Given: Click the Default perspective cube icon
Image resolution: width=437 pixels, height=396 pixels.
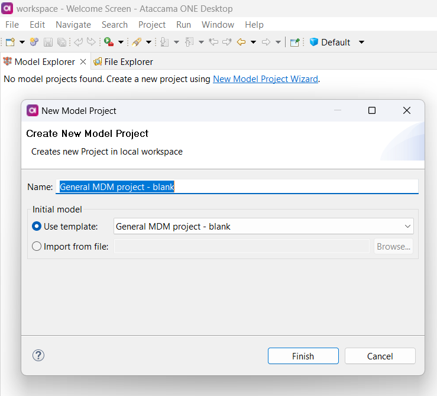Looking at the screenshot, I should tap(313, 42).
